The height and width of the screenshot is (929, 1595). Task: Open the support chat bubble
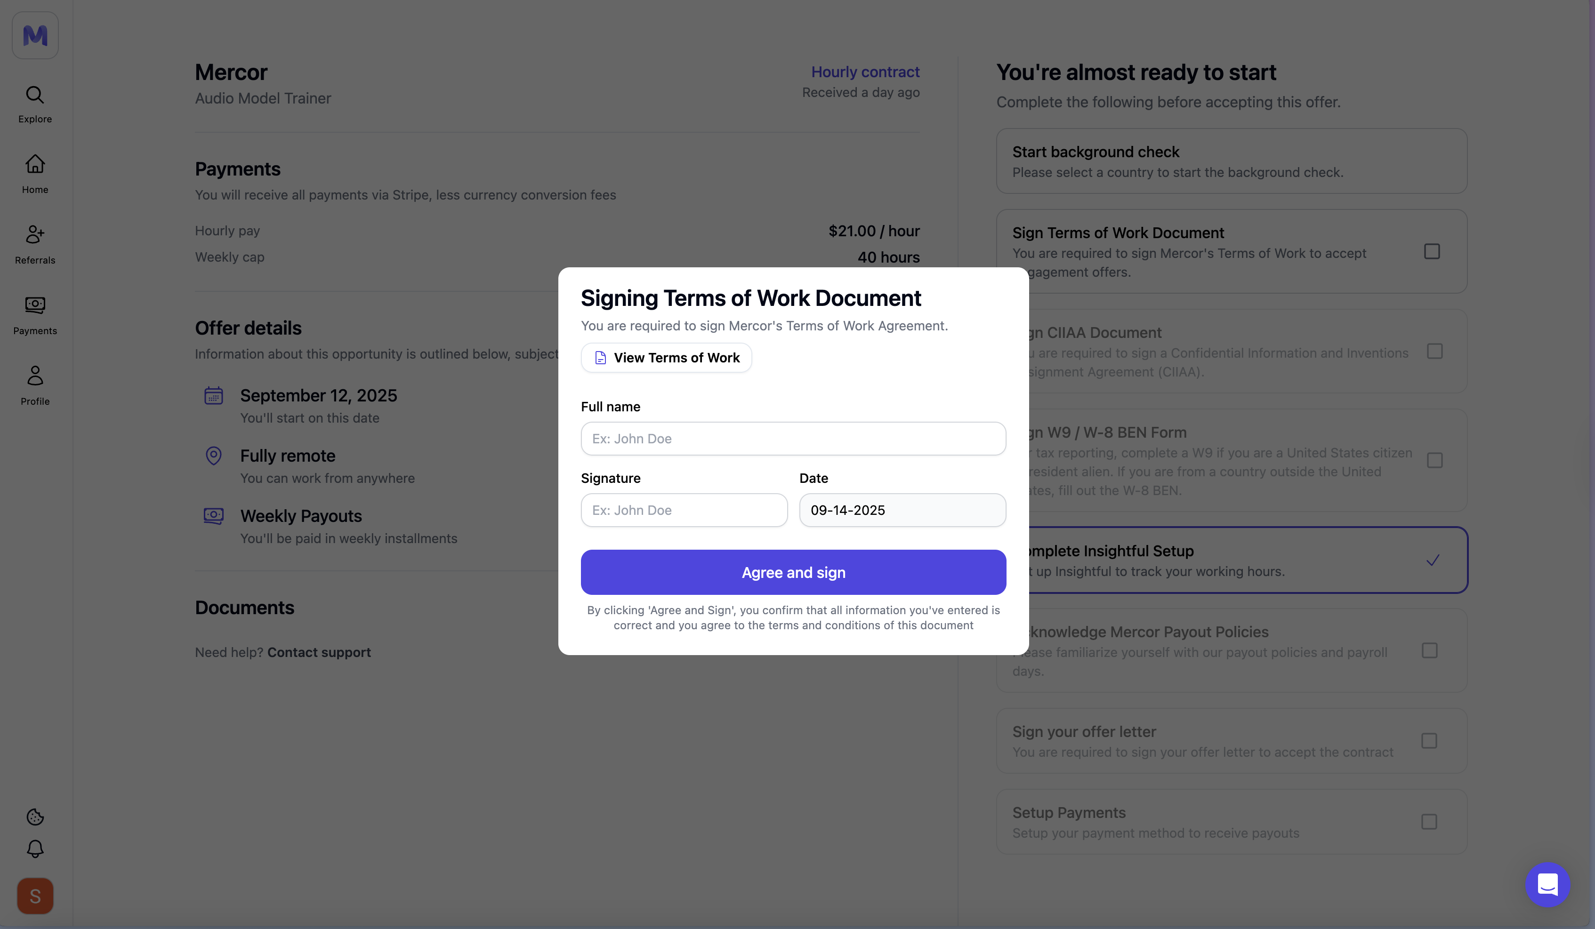point(1547,884)
